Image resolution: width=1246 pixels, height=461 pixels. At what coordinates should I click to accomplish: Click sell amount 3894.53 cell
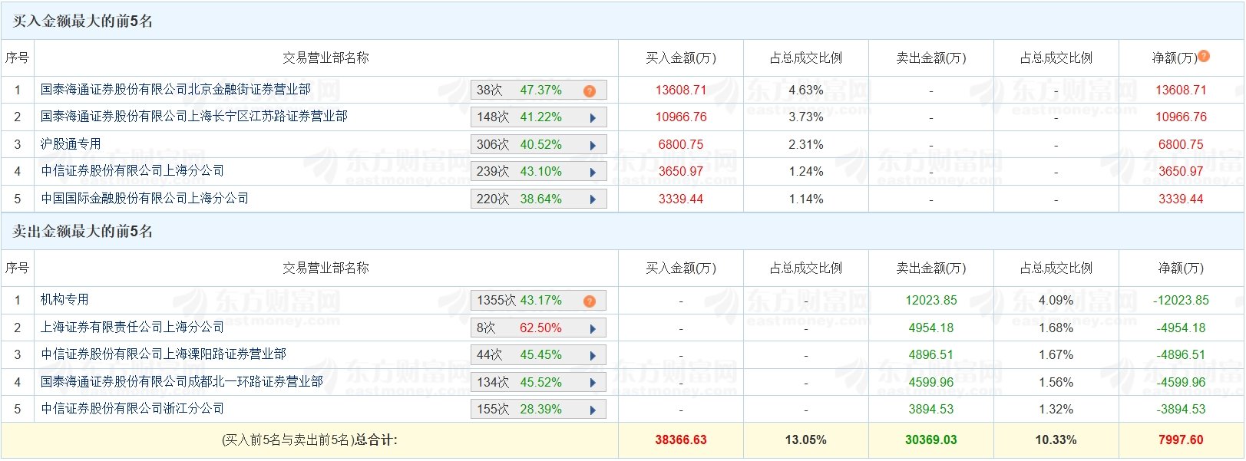[x=931, y=410]
